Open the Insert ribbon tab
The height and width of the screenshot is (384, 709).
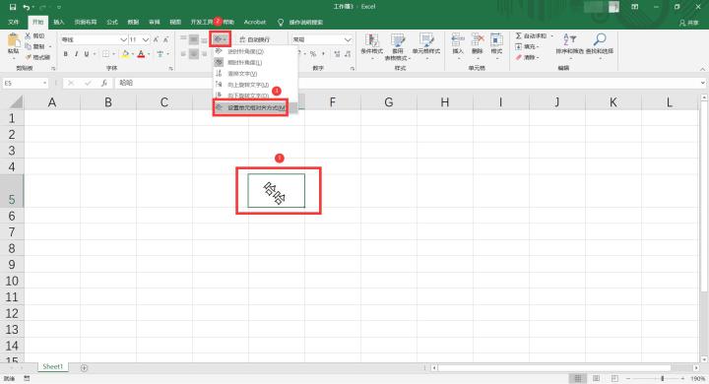click(59, 23)
